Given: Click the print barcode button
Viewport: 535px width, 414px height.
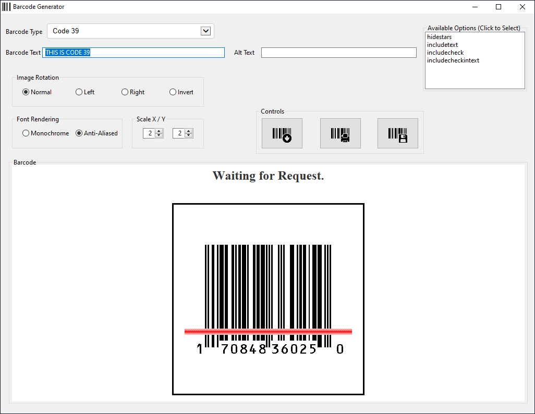Looking at the screenshot, I should pos(340,134).
